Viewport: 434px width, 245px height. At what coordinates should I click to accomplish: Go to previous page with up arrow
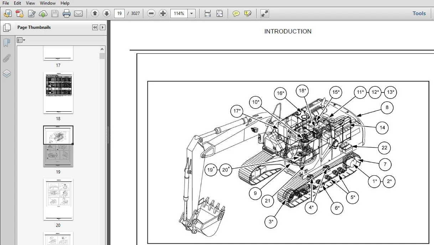coord(95,14)
